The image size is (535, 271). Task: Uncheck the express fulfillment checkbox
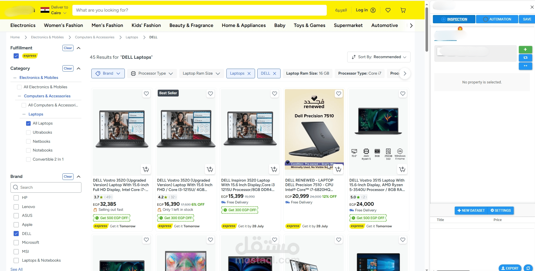(x=16, y=56)
